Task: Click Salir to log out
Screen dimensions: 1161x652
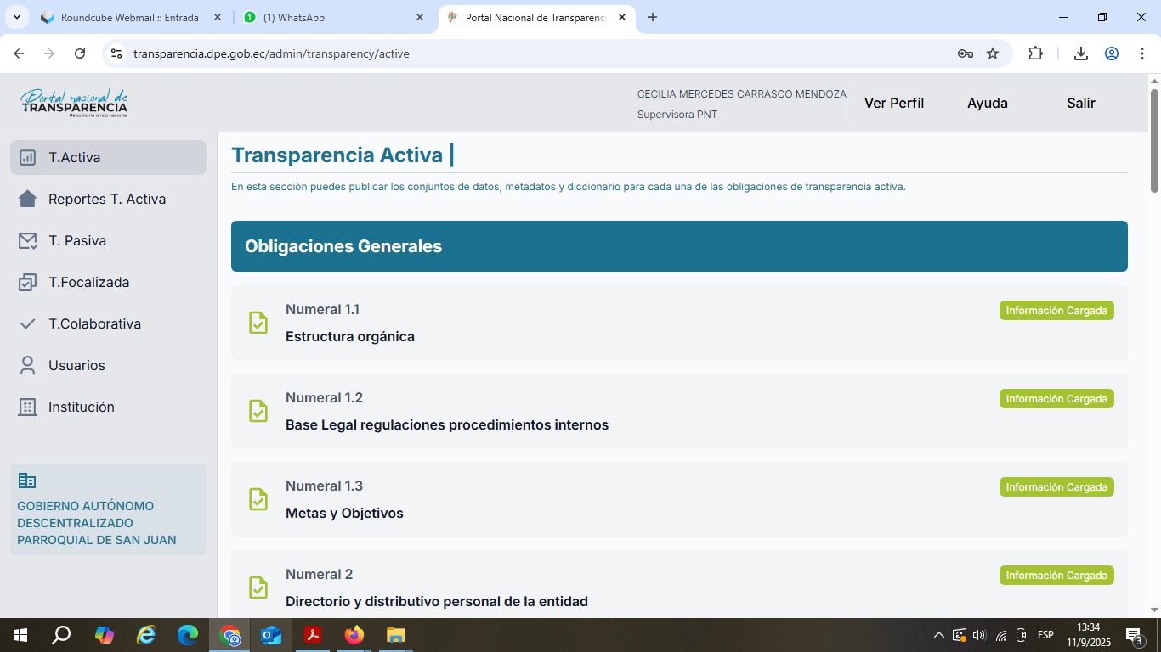Action: pos(1080,103)
